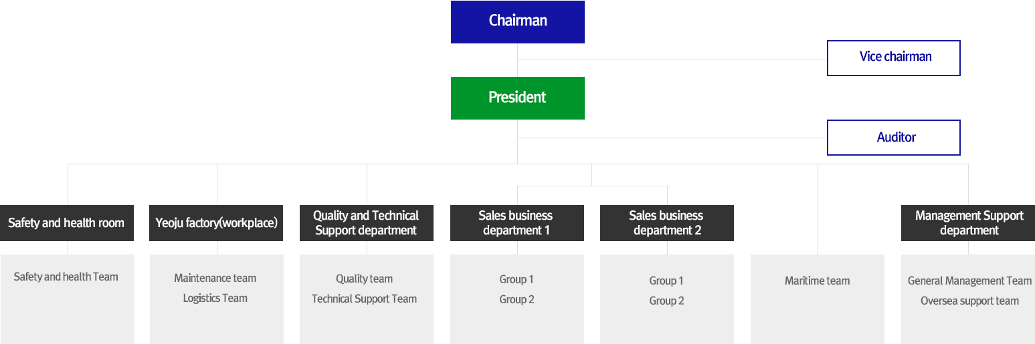Click Safety and health Team text

(x=66, y=277)
